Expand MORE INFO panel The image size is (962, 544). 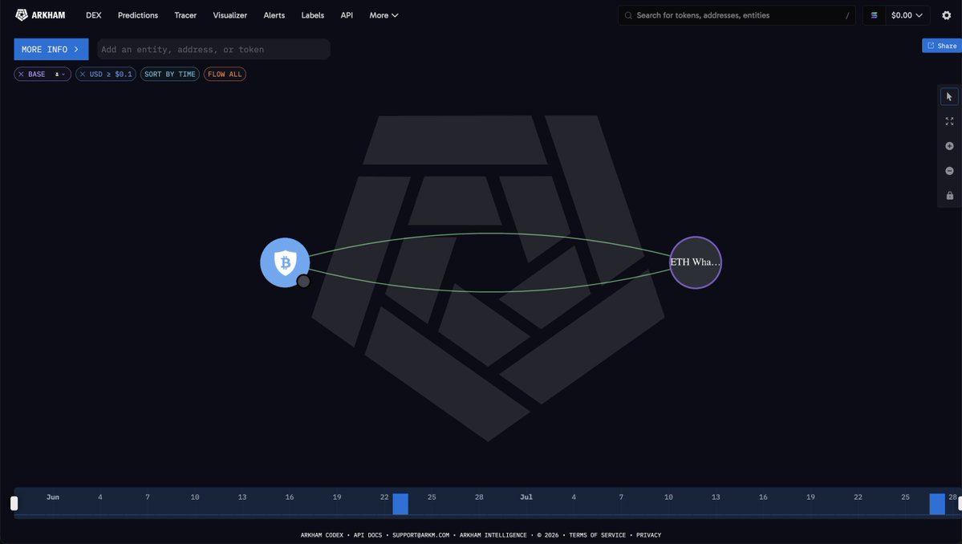[51, 49]
